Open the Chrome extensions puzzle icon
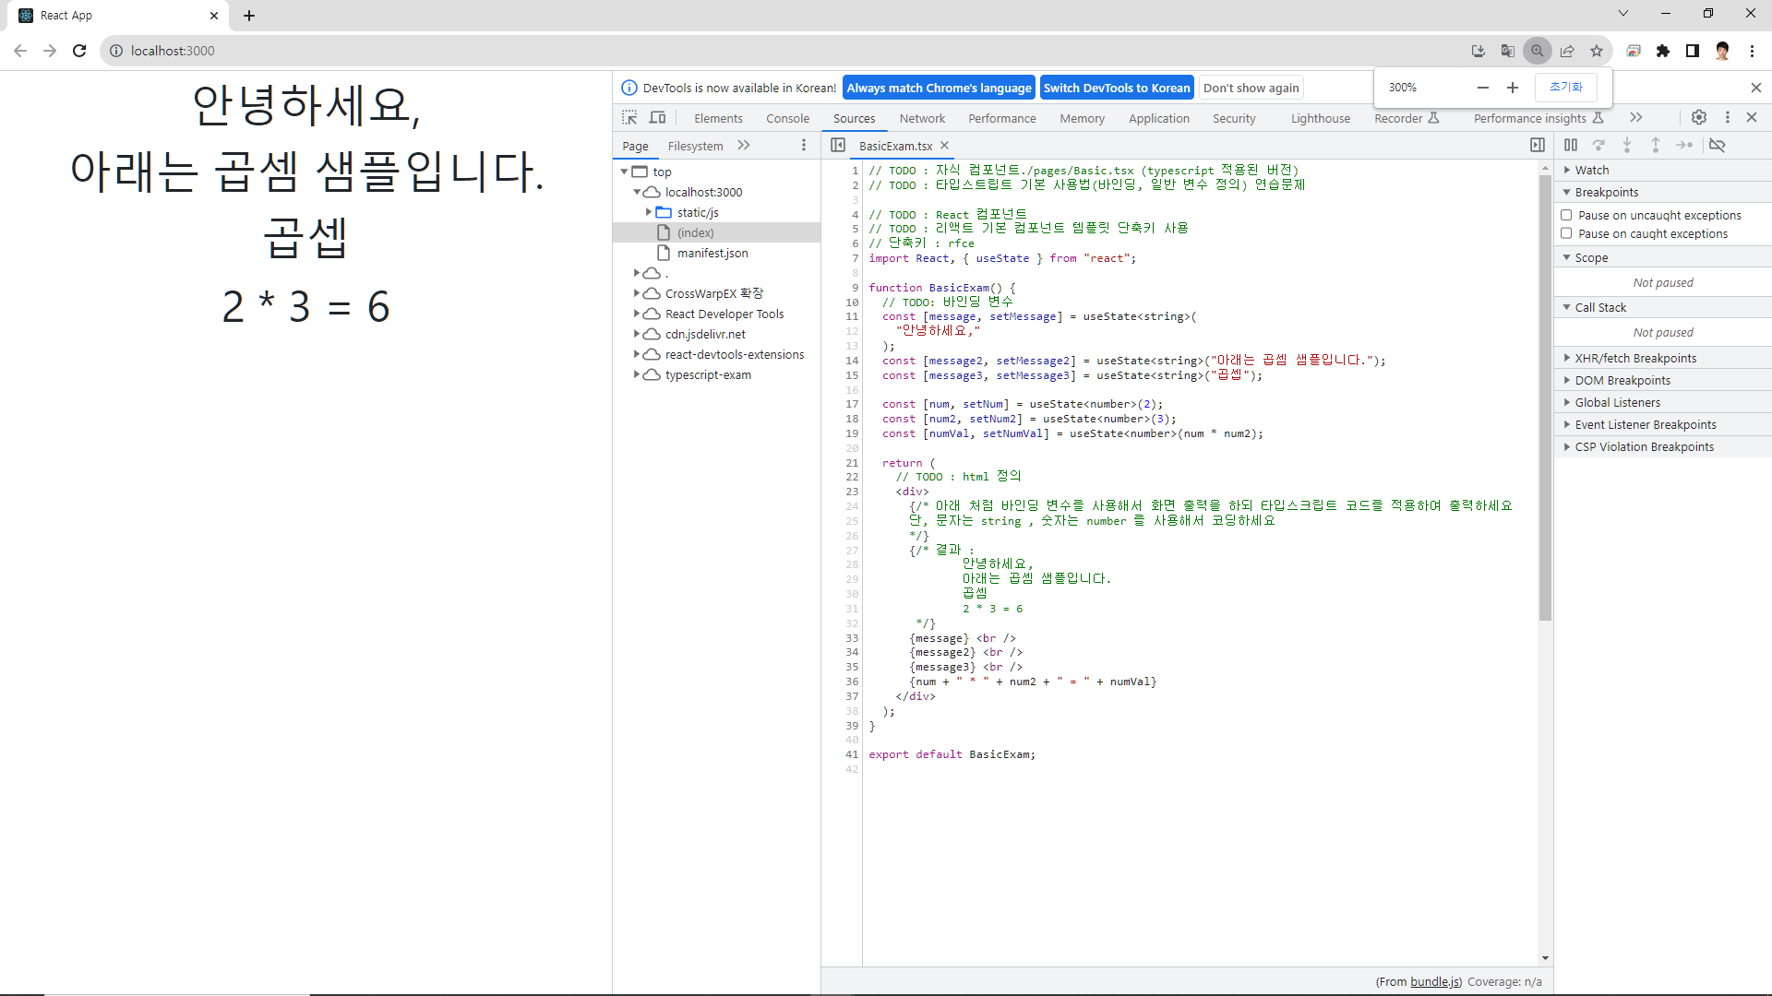The height and width of the screenshot is (996, 1772). [1663, 51]
